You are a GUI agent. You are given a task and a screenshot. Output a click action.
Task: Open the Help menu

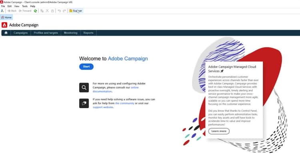[x=32, y=6]
